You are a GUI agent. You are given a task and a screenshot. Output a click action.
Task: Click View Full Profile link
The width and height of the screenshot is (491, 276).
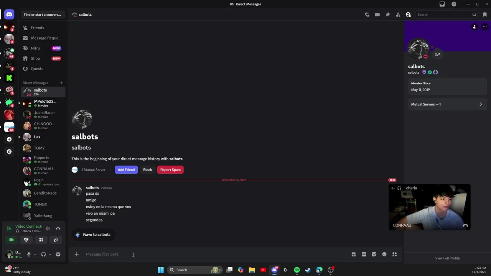pos(447,258)
